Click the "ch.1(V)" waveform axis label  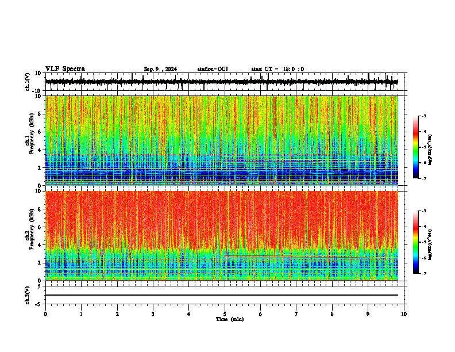(28, 82)
